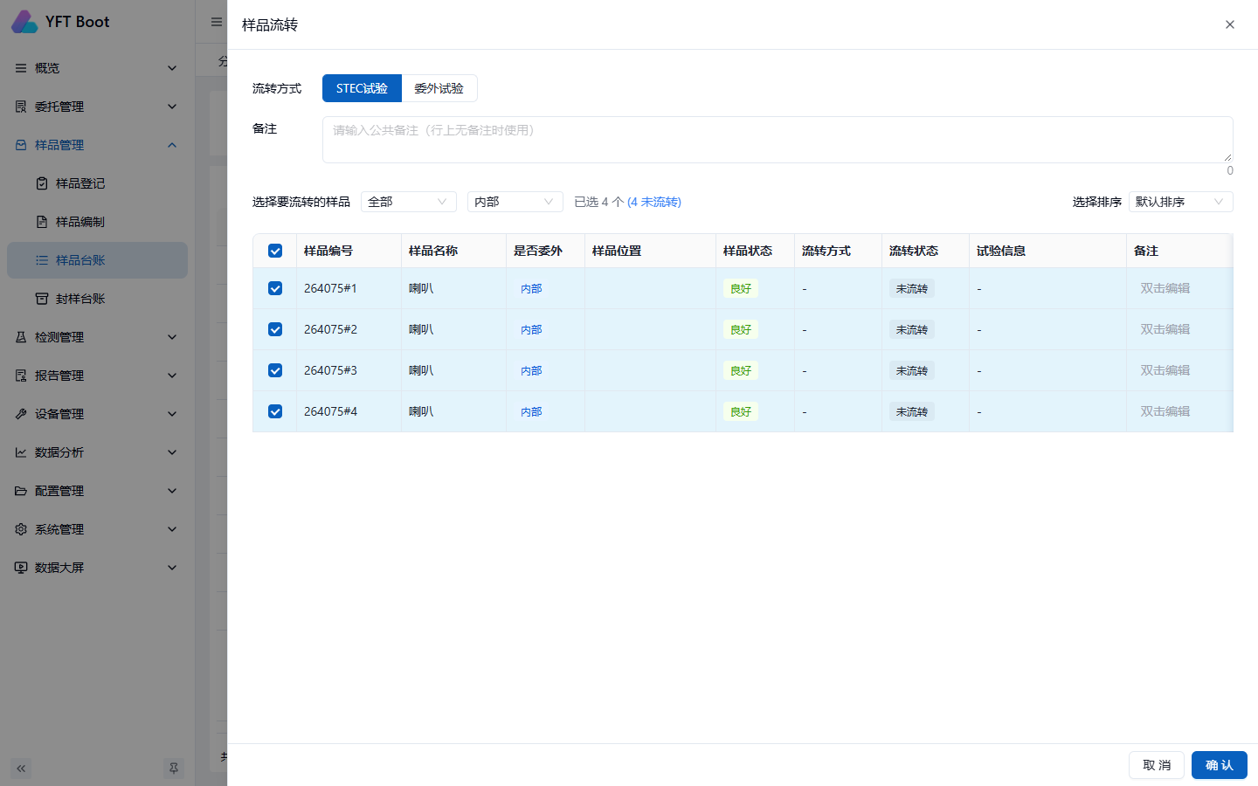Click the 检测管理 flask icon
Viewport: 1258px width, 786px height.
21,337
